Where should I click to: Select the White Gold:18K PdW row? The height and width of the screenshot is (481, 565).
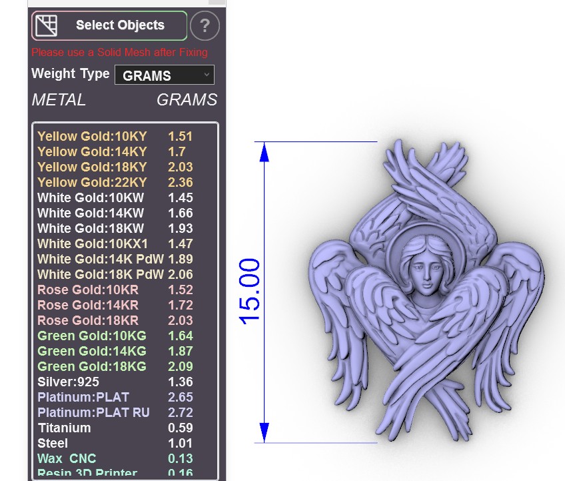coord(115,274)
